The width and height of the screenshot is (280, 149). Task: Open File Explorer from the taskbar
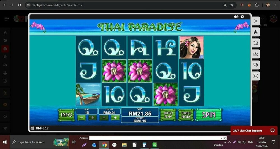click(124, 145)
